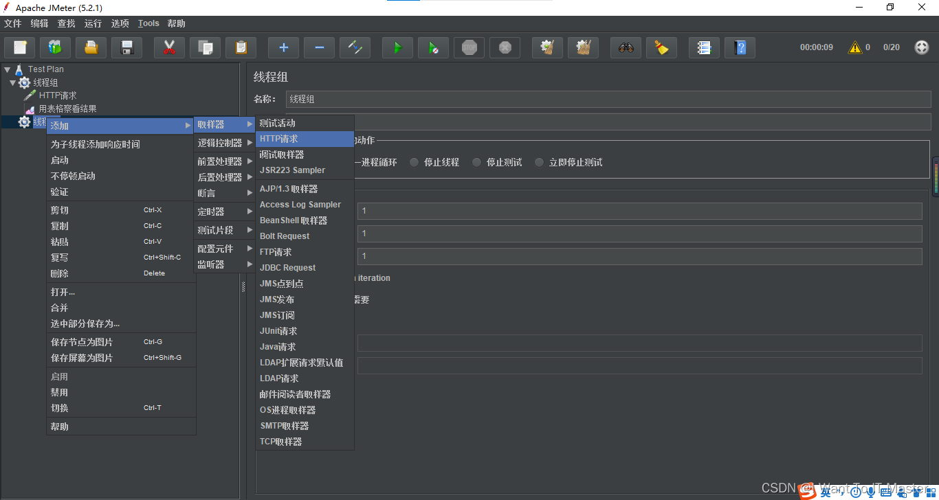Open the 定时器 submenu

point(225,212)
